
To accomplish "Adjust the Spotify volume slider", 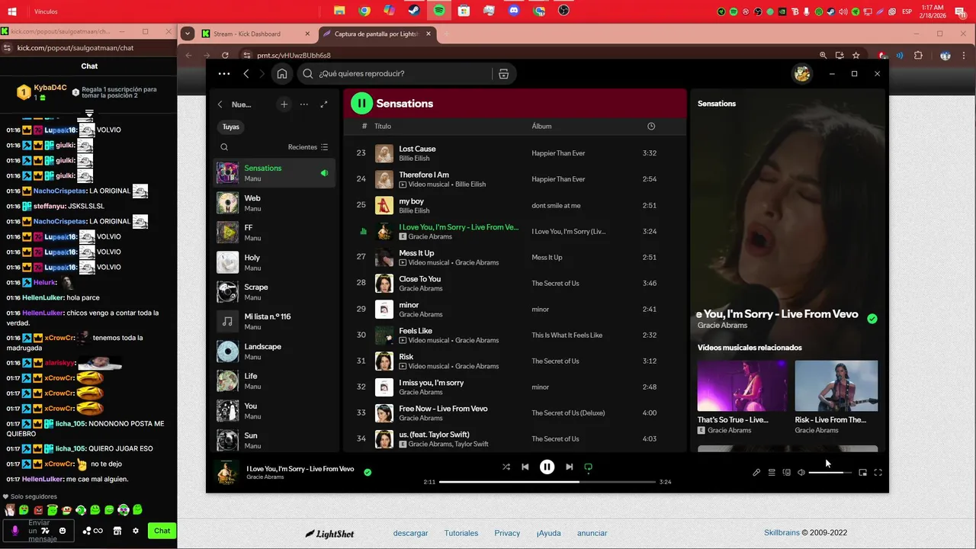I will (830, 473).
